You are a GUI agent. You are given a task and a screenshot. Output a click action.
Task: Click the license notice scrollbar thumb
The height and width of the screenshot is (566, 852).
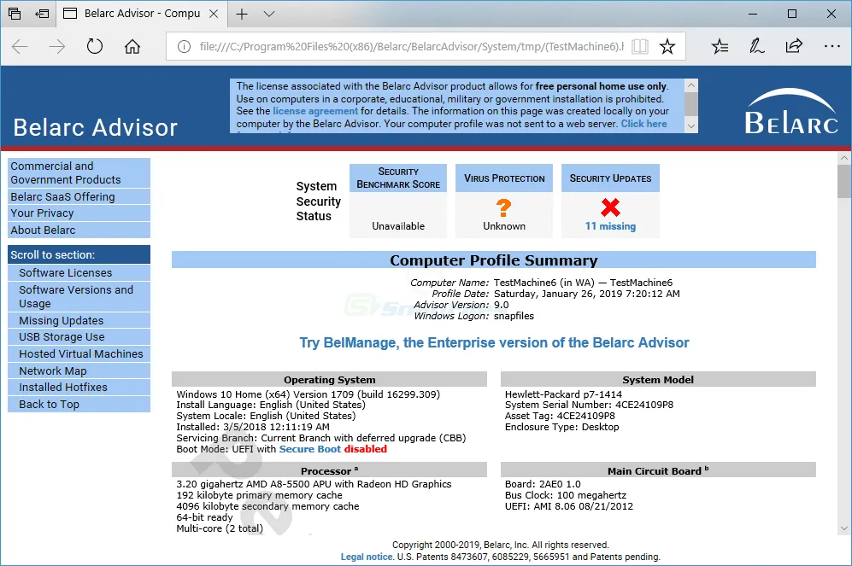click(x=690, y=103)
